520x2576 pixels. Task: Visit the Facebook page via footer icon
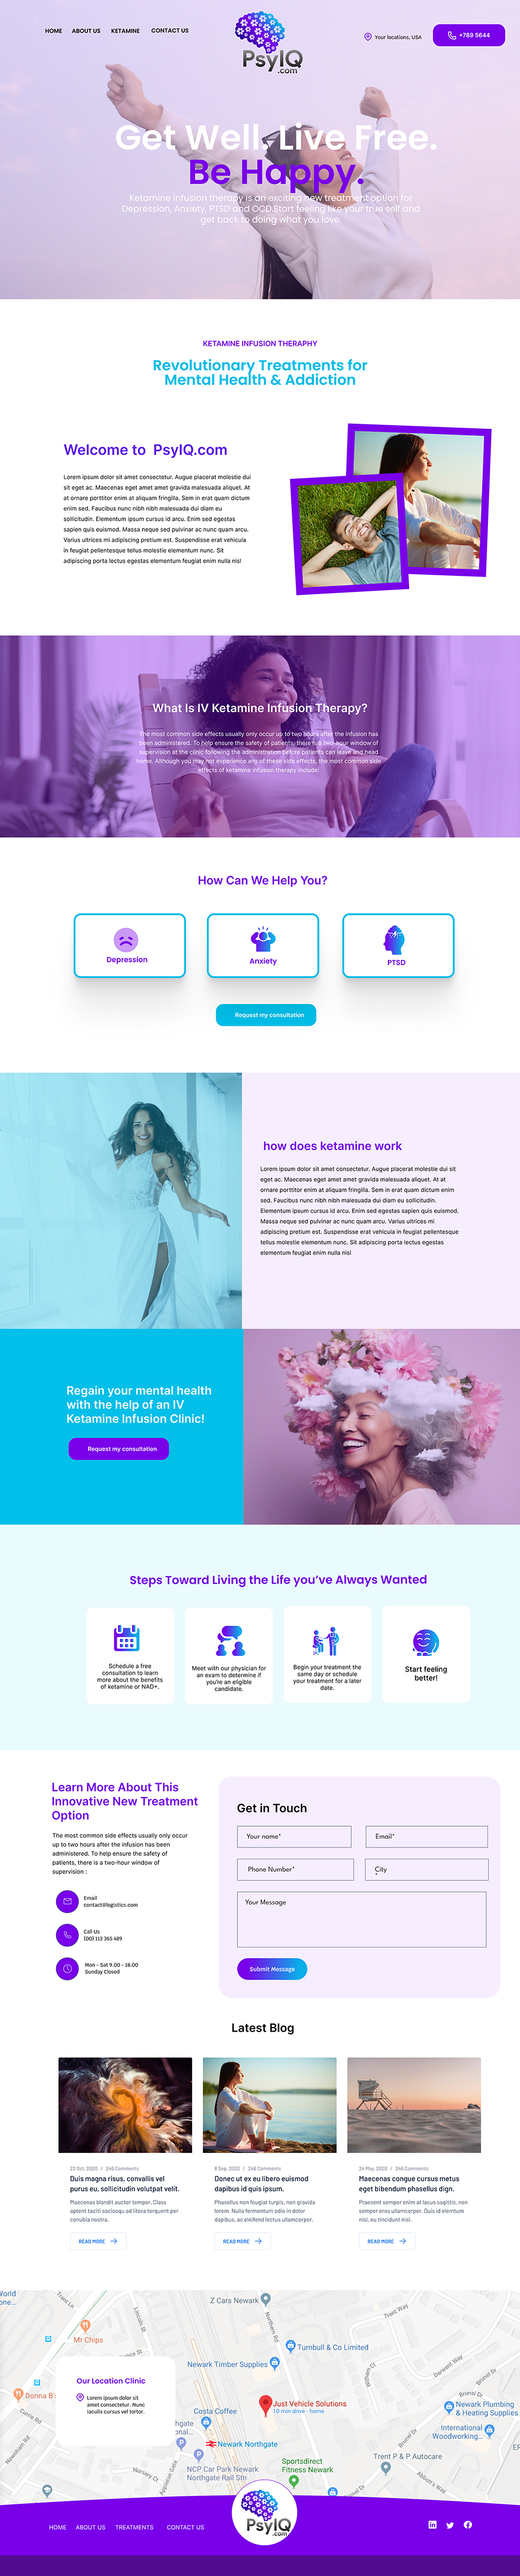click(x=468, y=2524)
